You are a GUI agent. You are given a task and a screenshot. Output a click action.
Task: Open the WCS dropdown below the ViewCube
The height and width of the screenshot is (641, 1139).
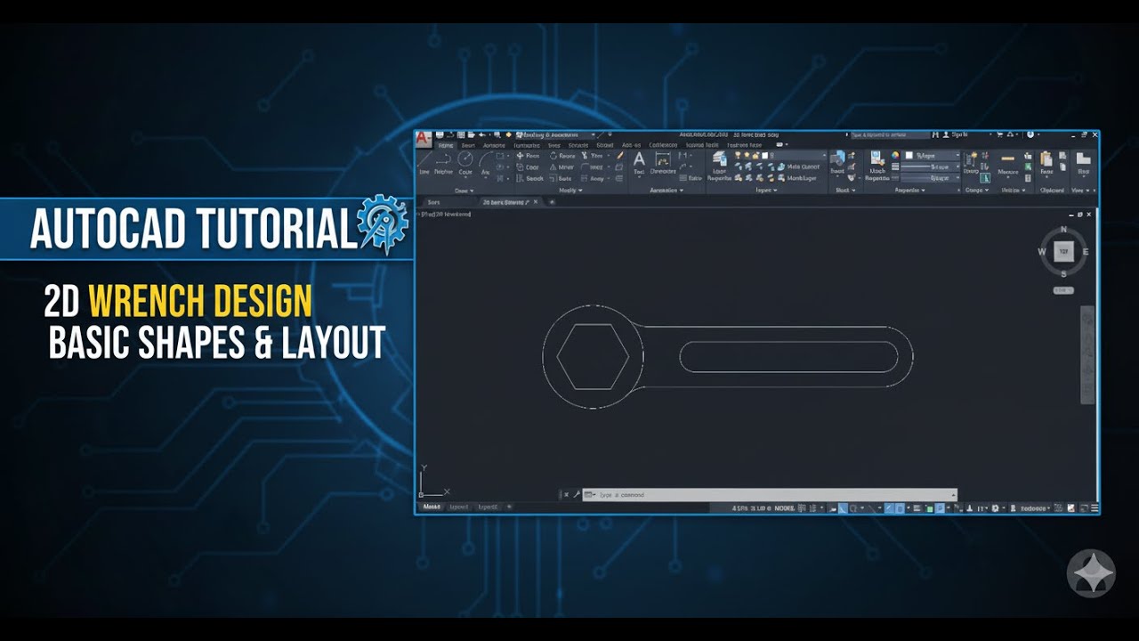1064,290
